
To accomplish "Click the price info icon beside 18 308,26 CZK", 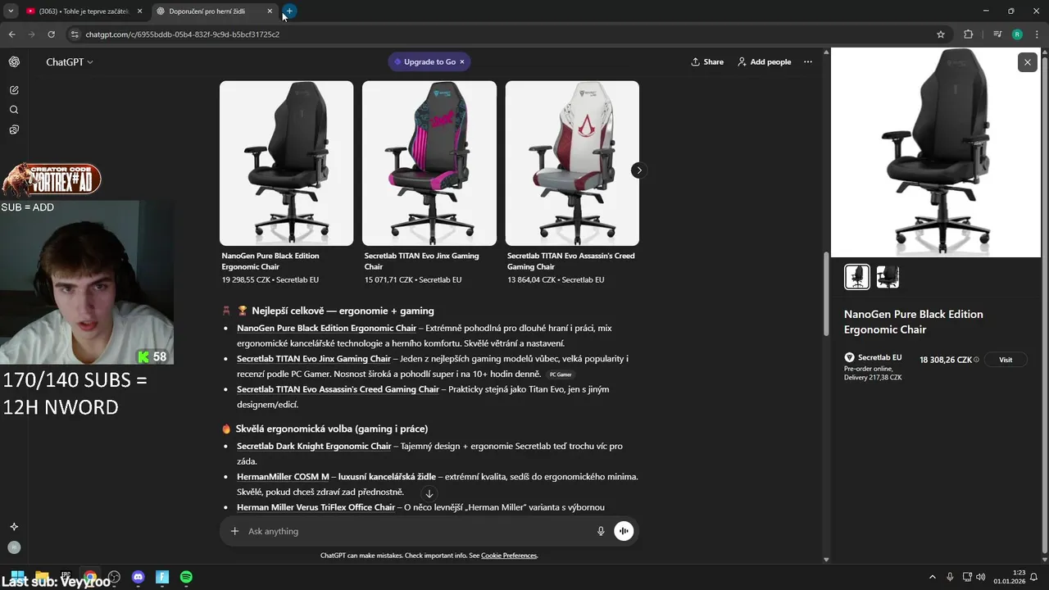I will 976,360.
